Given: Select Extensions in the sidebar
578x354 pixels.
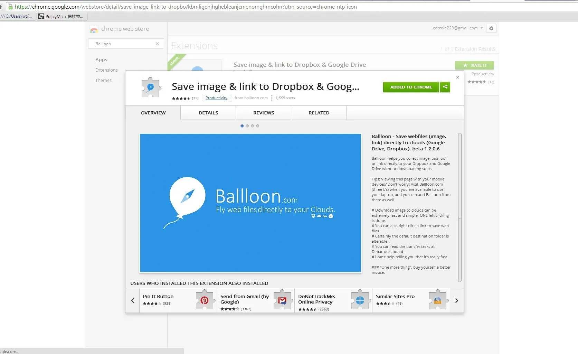Looking at the screenshot, I should [x=106, y=70].
